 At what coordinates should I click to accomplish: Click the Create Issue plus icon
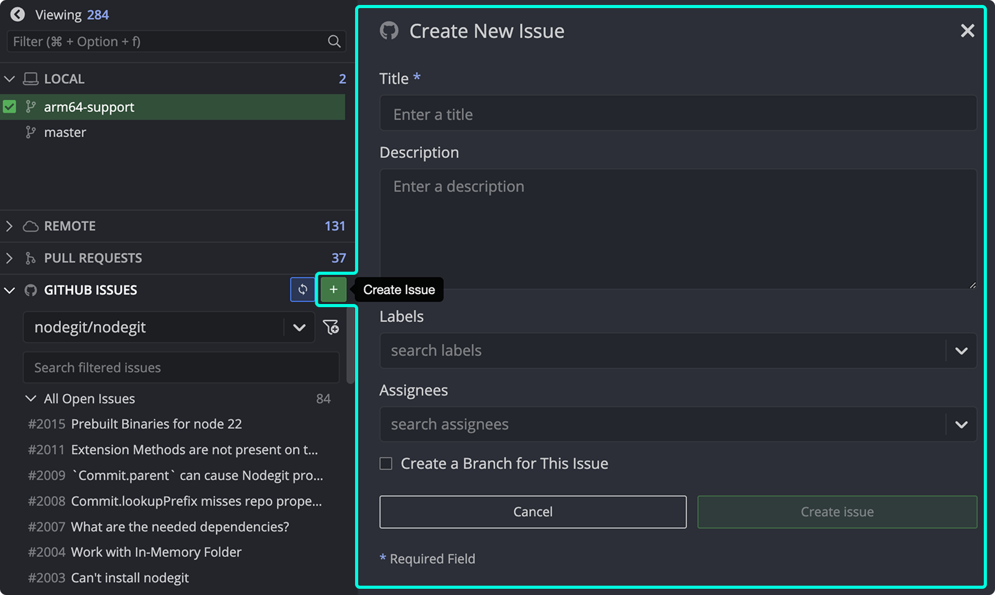(x=333, y=289)
